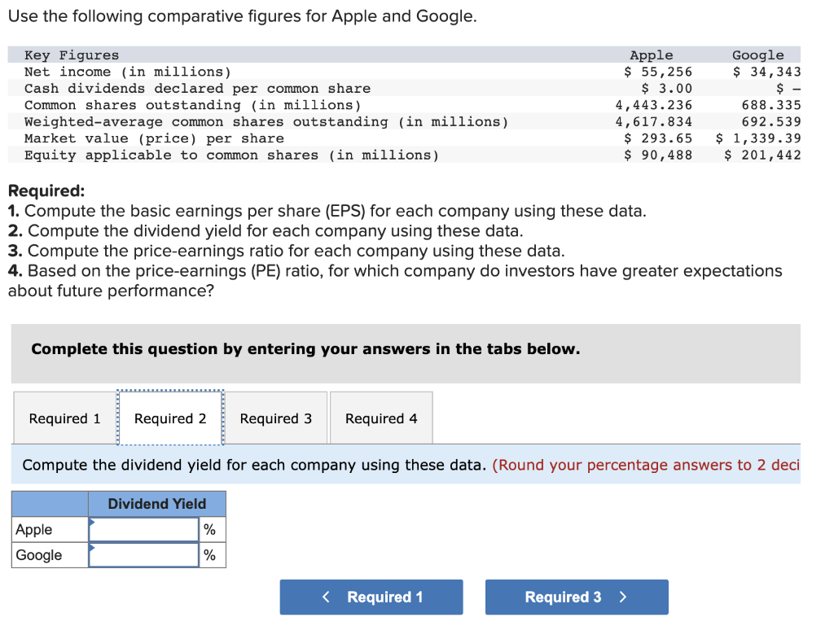Click the blue hint marker in Apple's answer box
834x626 pixels.
pos(92,523)
